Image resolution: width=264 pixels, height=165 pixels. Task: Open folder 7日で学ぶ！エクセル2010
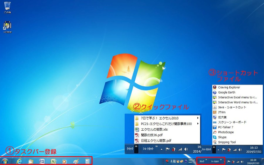(167, 118)
